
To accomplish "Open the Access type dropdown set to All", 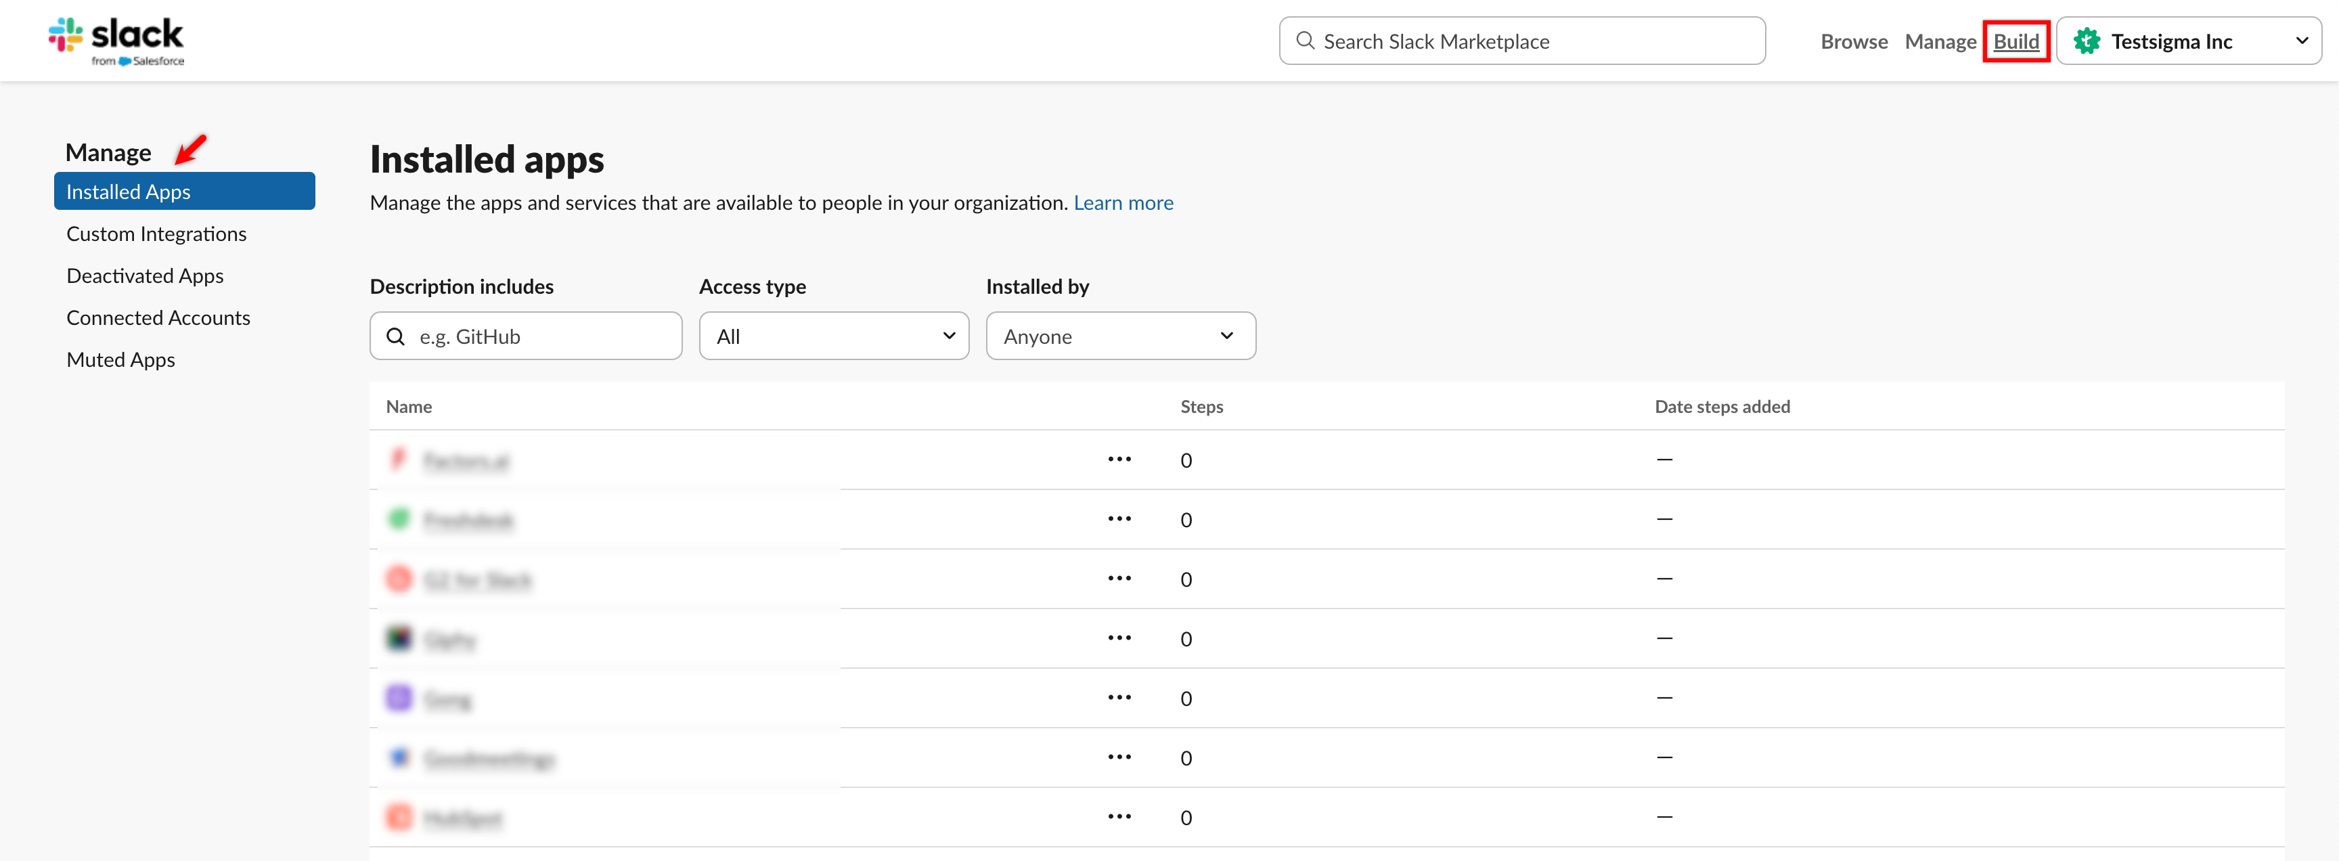I will pos(834,336).
